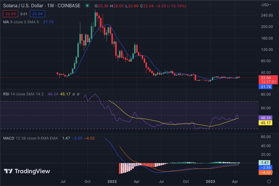Click the blue buy price 22.04 button
Screen dimensions: 279x186
(37, 14)
